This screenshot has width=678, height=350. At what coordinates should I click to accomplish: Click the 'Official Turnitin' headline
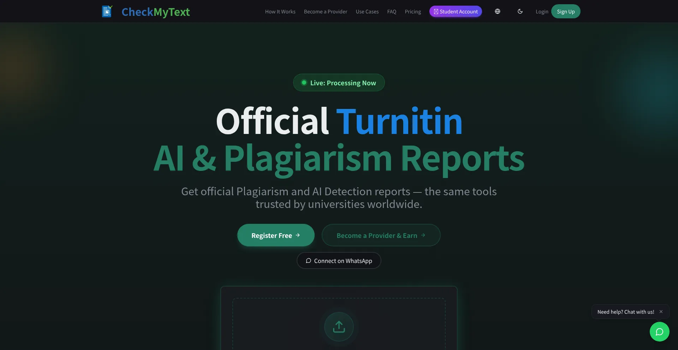click(339, 121)
